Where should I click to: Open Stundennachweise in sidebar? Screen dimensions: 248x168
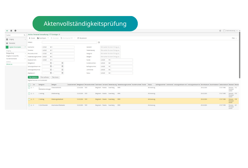(x=12, y=59)
